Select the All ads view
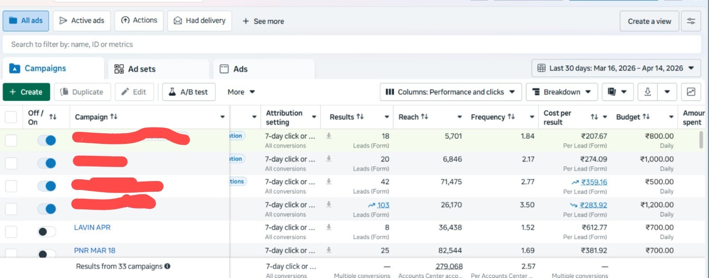Viewport: 709px width, 278px height. (26, 21)
